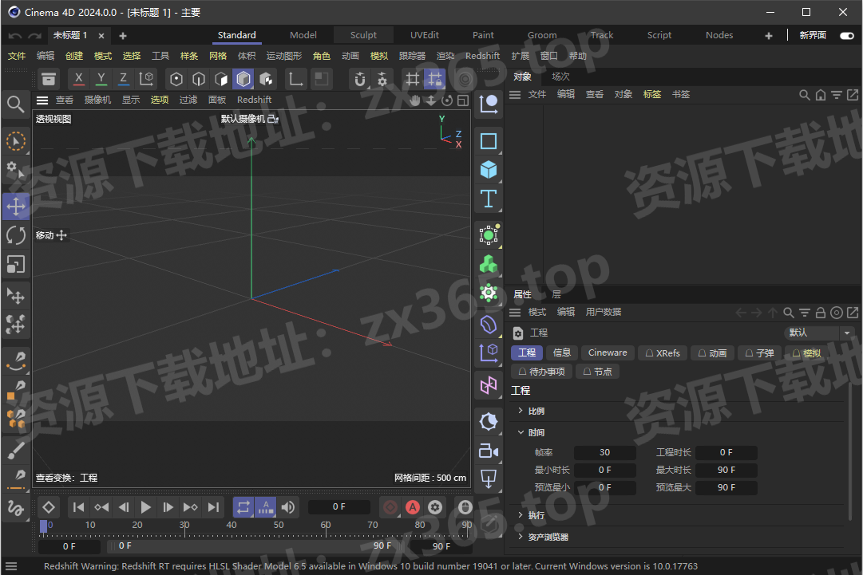Open 默认摄像机 camera dropdown in viewport
Viewport: 863px width, 575px height.
(x=250, y=119)
